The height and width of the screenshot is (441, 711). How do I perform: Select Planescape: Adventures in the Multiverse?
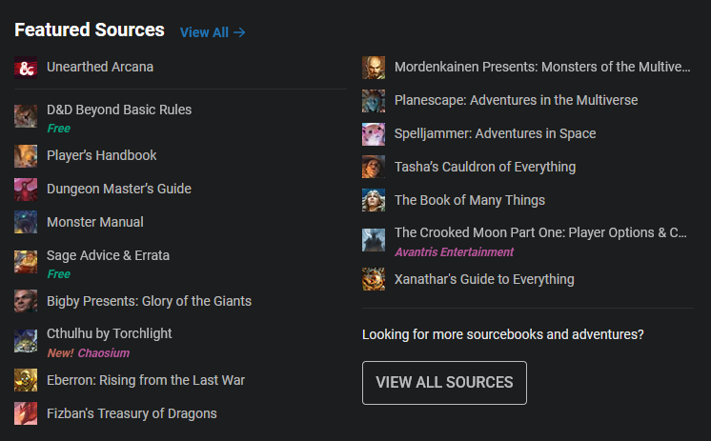[516, 100]
